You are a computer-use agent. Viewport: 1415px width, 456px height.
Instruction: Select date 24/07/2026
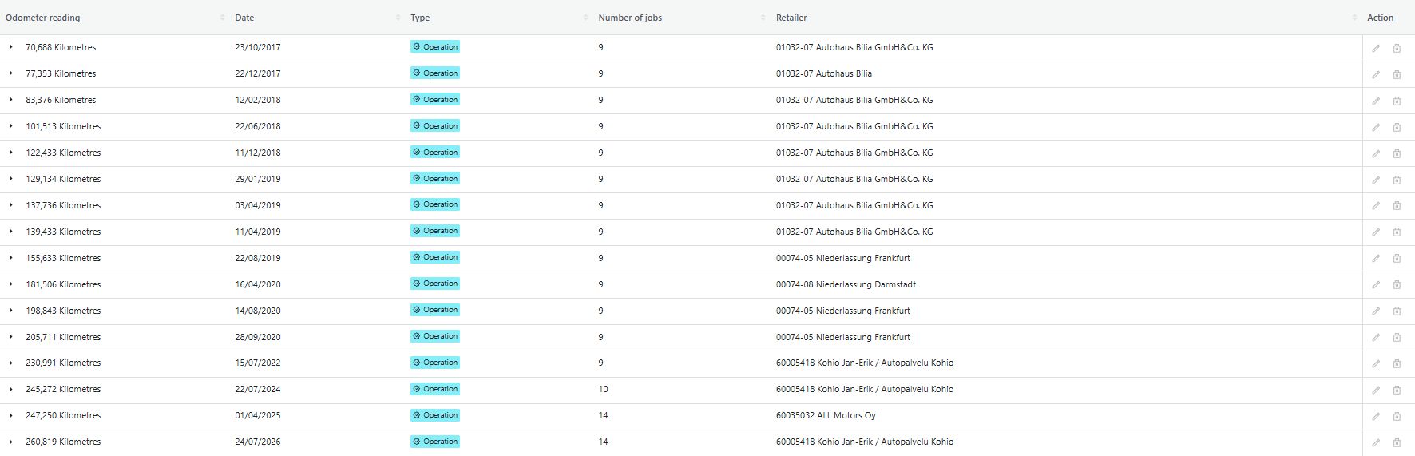258,442
